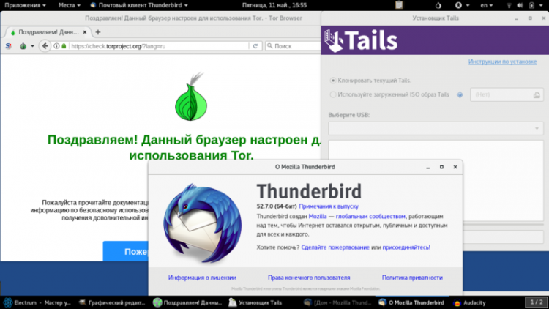
Task: Open the Места menu
Action: coord(69,5)
